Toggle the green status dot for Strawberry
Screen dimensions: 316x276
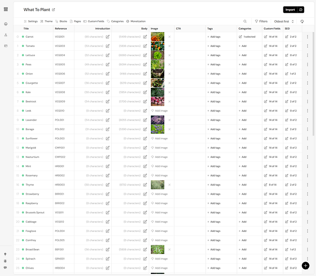pos(23,194)
